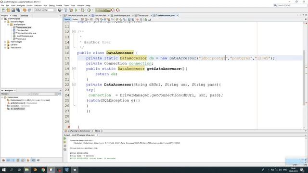Toggle the second highlighted filter in Navigator bottom bar

tap(8, 160)
